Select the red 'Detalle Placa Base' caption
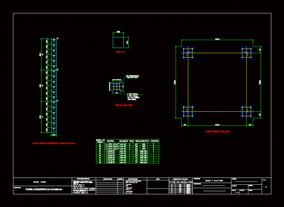Screen dimensions: 284x207 click(124, 105)
